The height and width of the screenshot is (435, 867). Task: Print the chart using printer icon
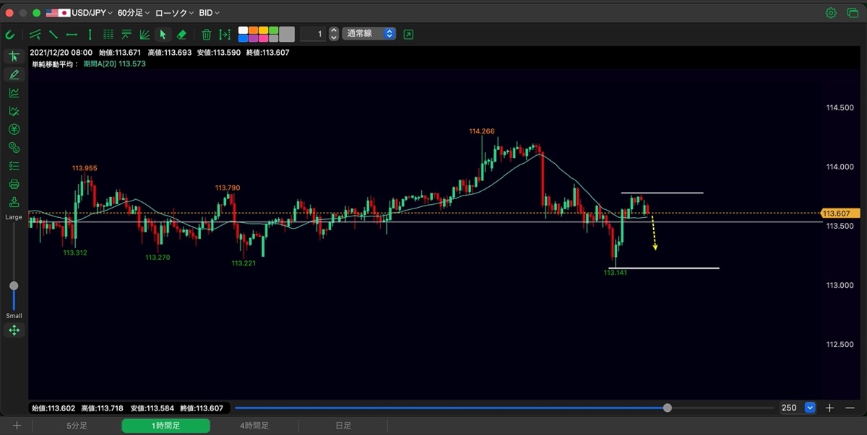14,184
